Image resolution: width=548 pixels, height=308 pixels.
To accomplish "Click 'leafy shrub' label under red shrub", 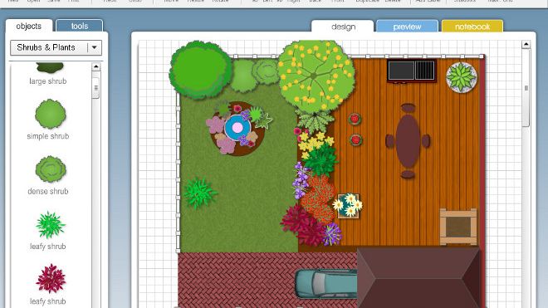I will [x=48, y=301].
